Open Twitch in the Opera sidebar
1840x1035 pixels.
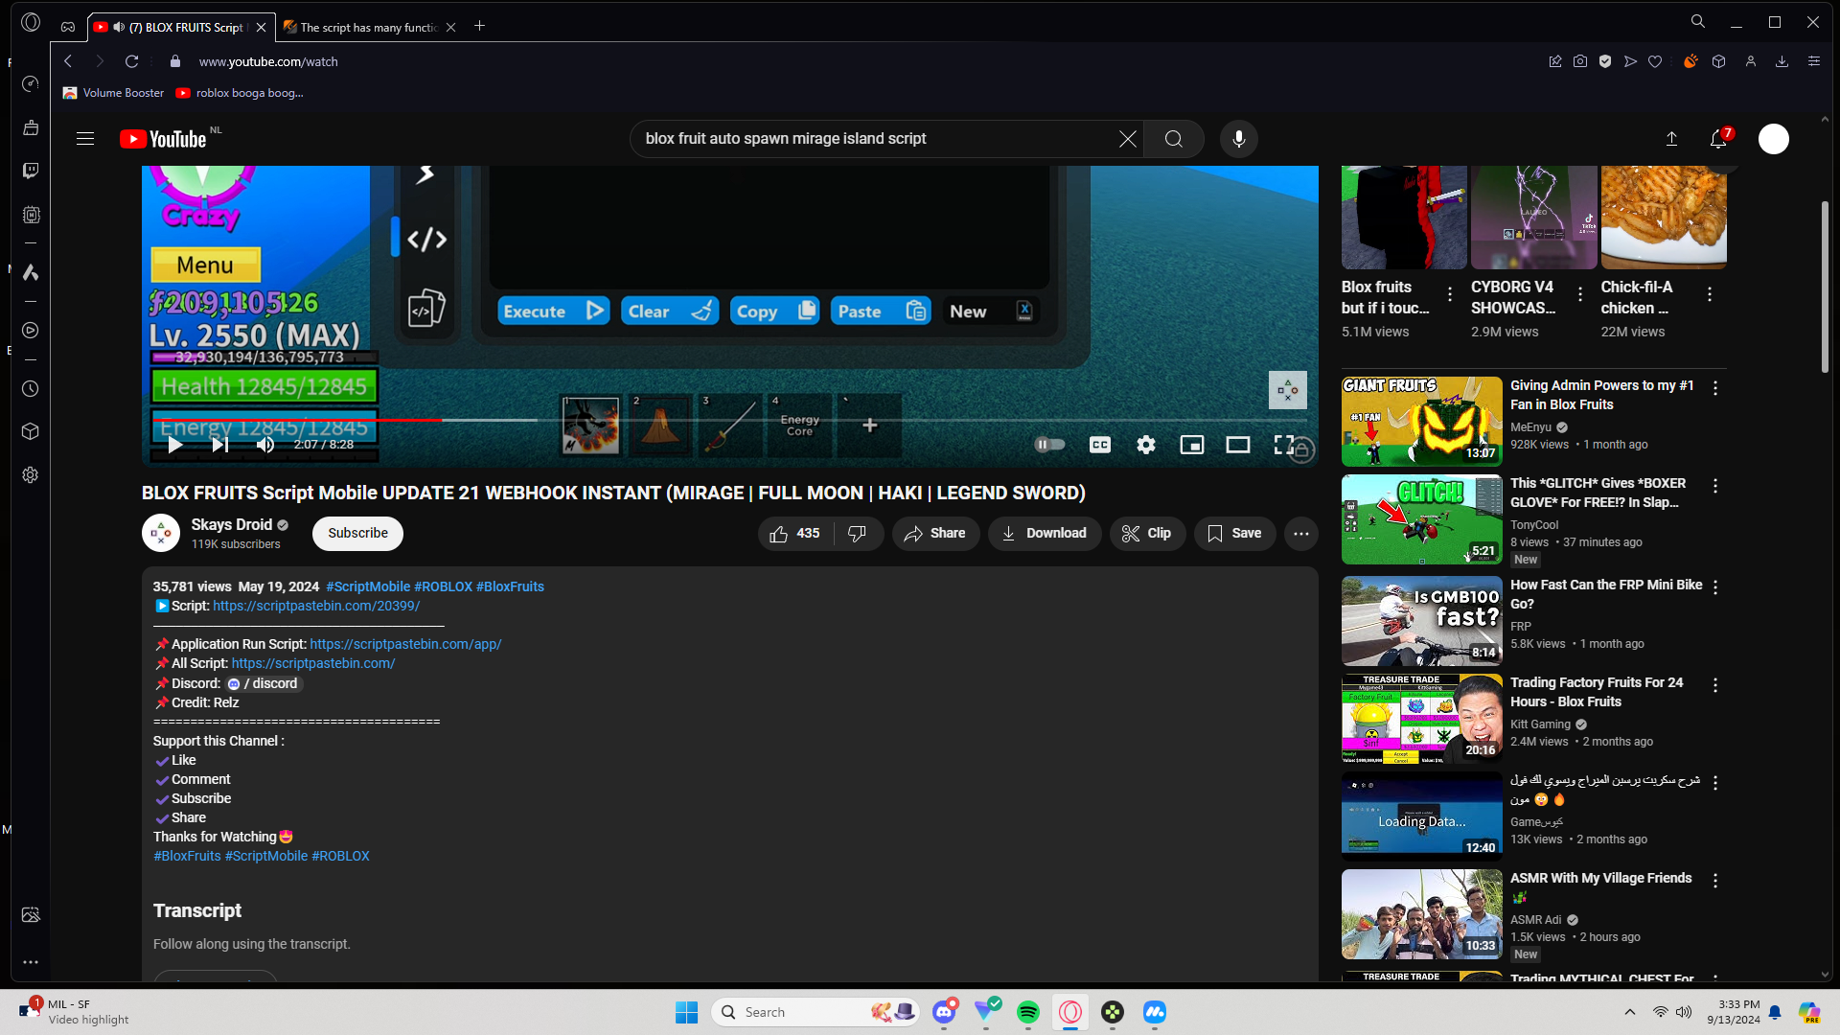coord(31,171)
